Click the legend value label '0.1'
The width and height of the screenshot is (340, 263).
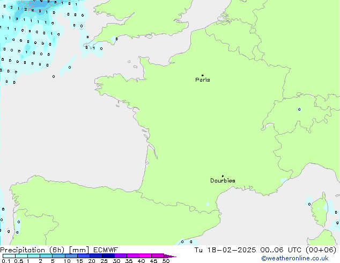point(6,261)
